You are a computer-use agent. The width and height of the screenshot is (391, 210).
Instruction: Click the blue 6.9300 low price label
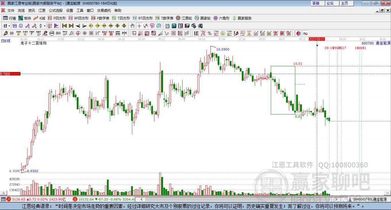[x=32, y=171]
